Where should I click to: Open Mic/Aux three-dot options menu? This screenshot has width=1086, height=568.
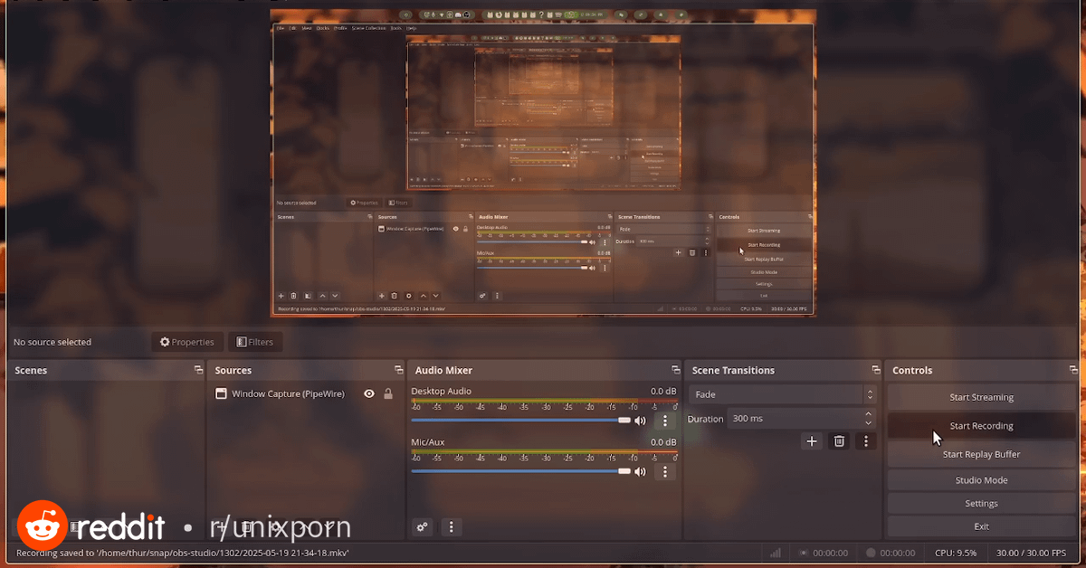pos(665,471)
